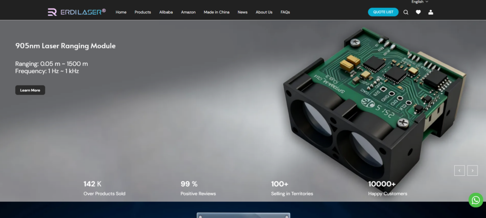The height and width of the screenshot is (218, 486).
Task: Click the Learn More button
Action: (x=30, y=90)
